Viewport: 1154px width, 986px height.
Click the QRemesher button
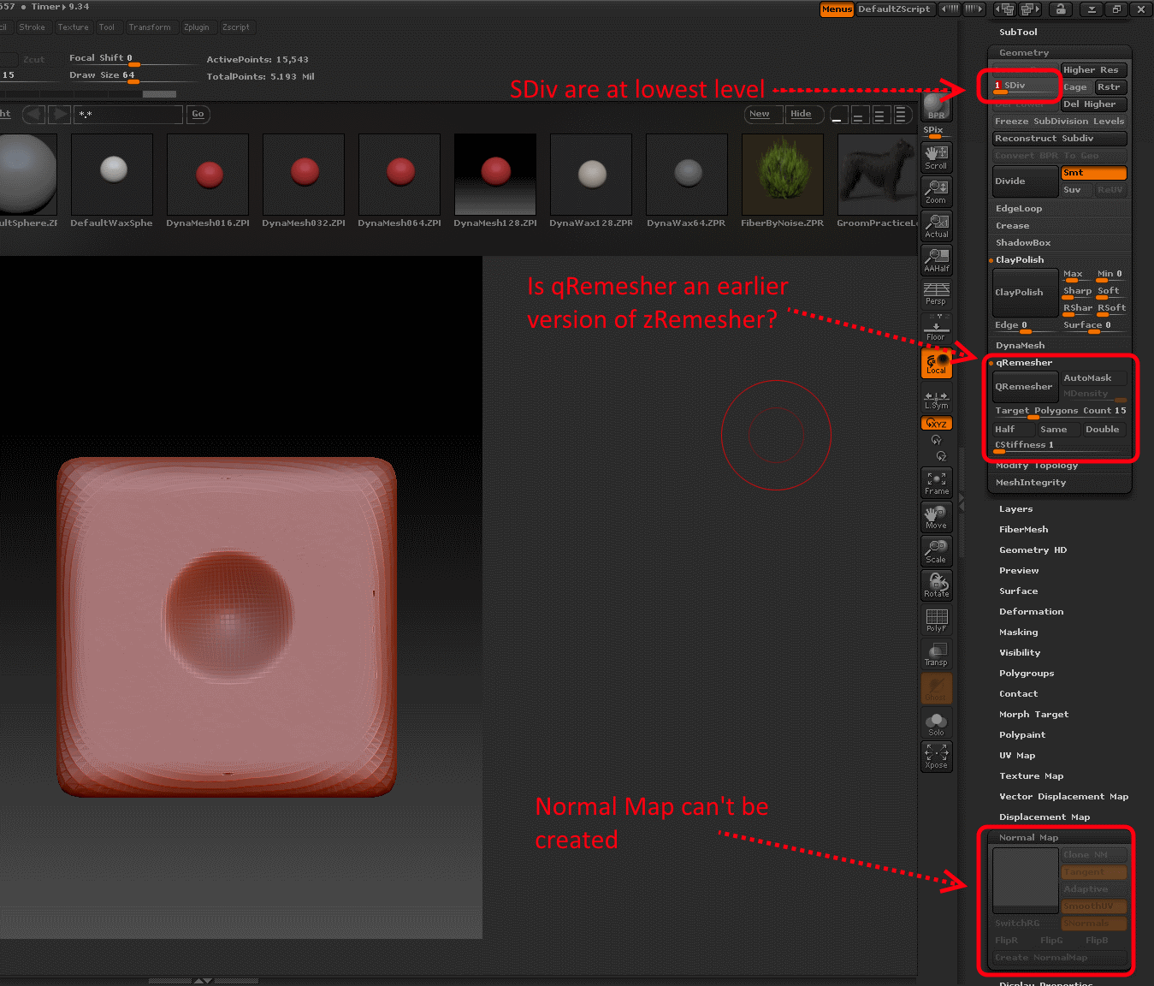pyautogui.click(x=1026, y=387)
